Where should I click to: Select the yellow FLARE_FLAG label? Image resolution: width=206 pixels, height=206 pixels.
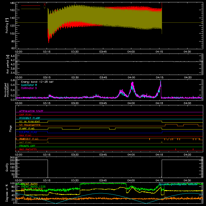[x=27, y=128]
